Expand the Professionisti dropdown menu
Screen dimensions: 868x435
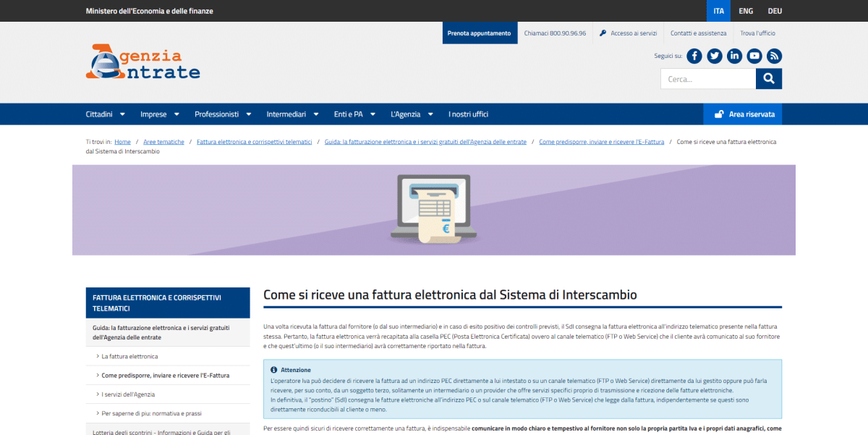[x=223, y=114]
